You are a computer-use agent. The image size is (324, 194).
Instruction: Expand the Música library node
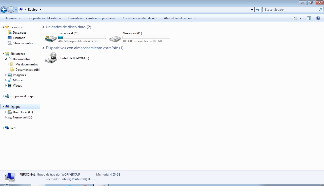tap(6, 80)
